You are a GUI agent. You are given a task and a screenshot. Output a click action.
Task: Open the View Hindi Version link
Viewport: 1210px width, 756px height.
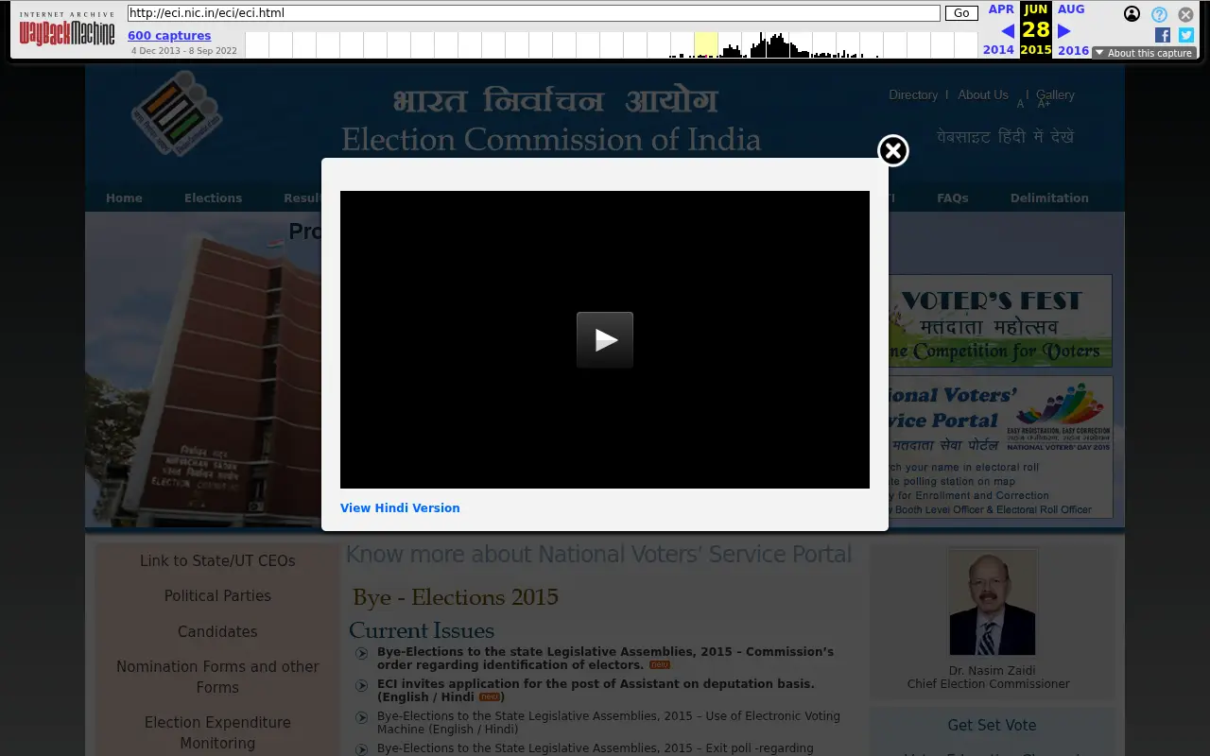400,507
